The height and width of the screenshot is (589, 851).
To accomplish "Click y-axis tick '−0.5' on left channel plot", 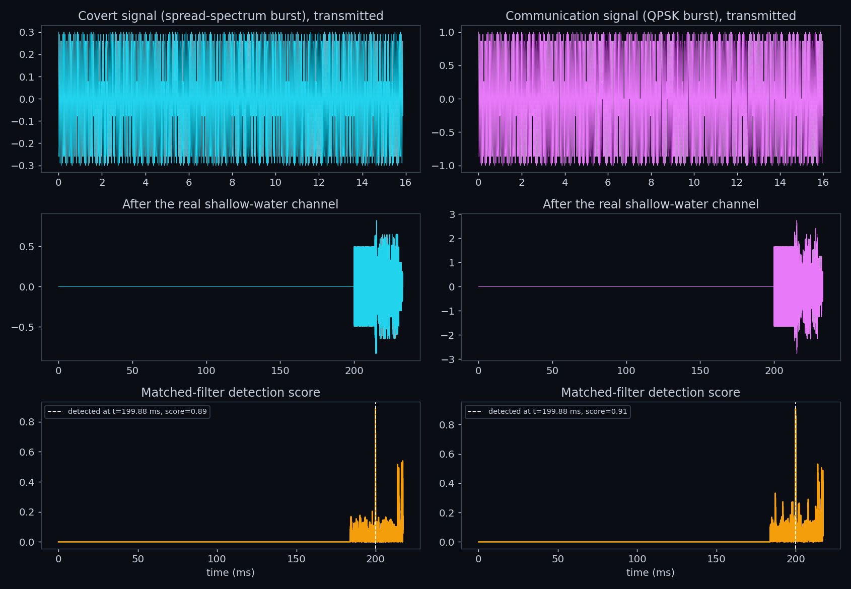I will coord(23,327).
